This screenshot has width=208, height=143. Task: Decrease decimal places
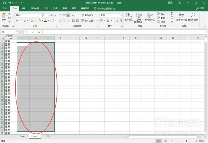(x=121, y=20)
